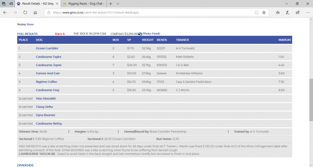Click the Share page icon
The width and height of the screenshot is (313, 167).
tap(298, 13)
